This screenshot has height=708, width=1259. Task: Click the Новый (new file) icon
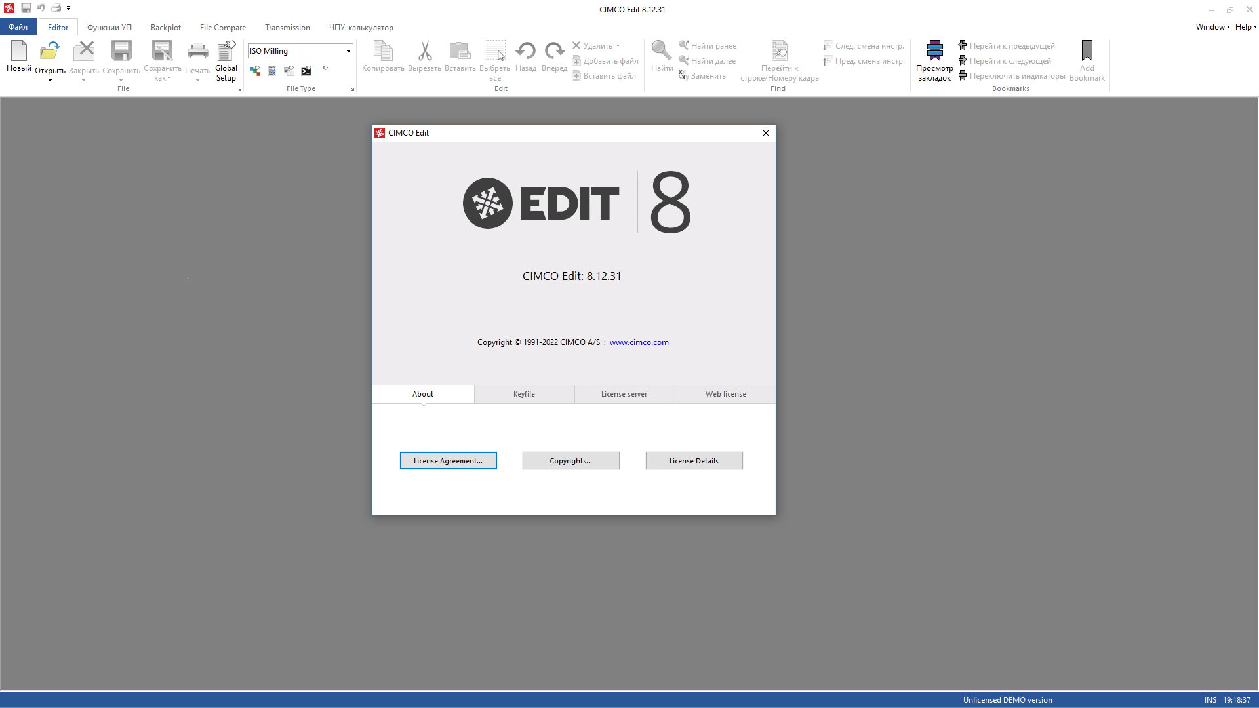(x=19, y=51)
